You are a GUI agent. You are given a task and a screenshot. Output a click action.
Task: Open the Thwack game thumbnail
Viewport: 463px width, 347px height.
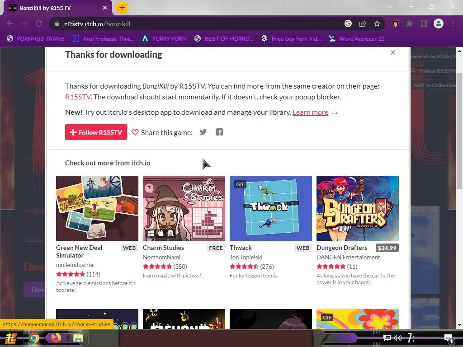click(x=271, y=208)
